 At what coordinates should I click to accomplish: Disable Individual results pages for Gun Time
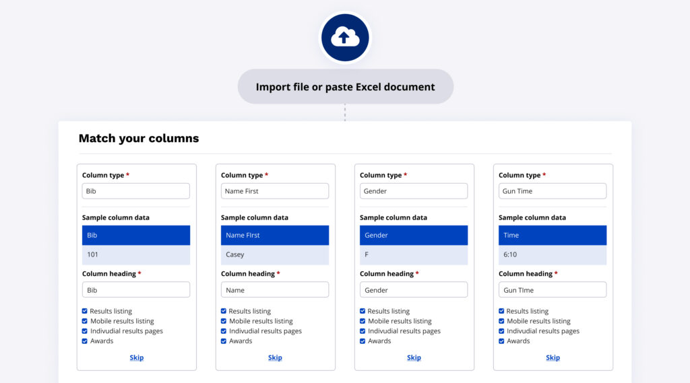501,331
